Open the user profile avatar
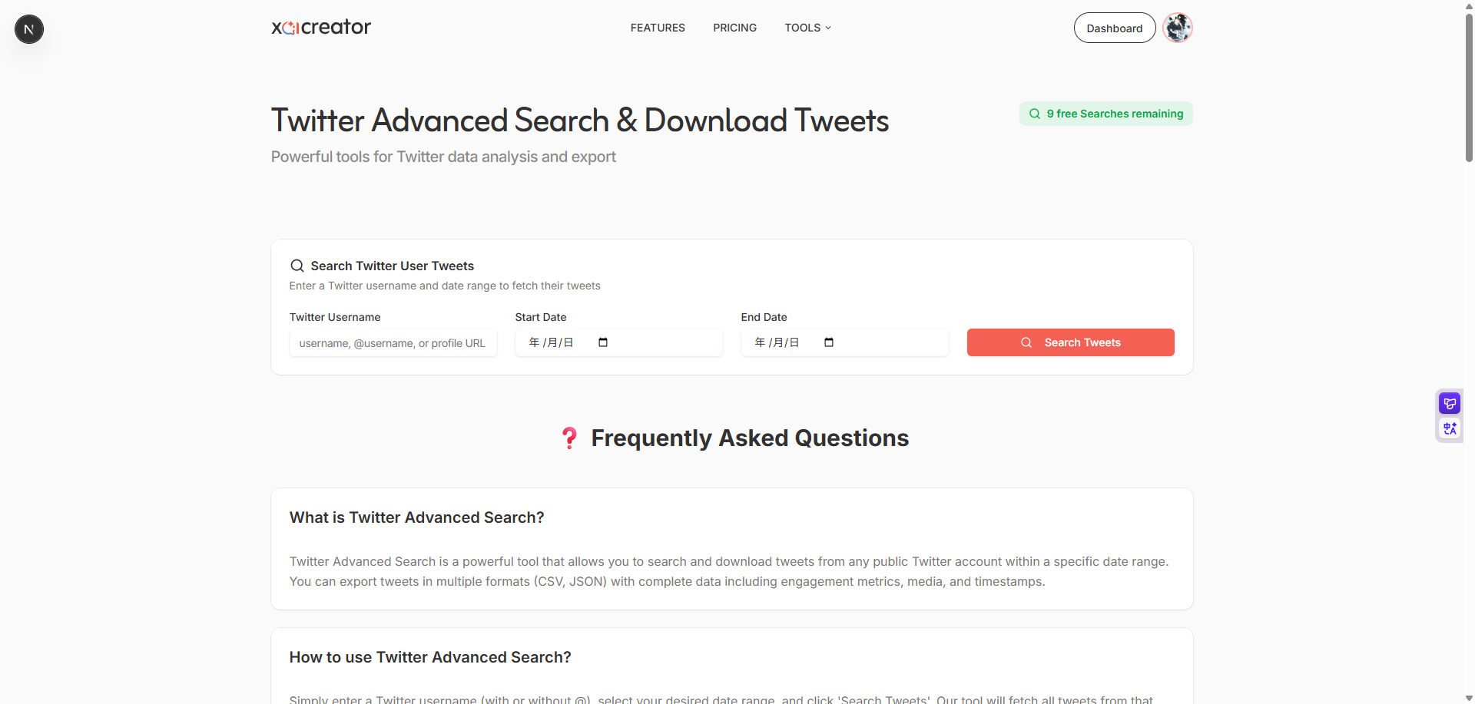 (1177, 28)
